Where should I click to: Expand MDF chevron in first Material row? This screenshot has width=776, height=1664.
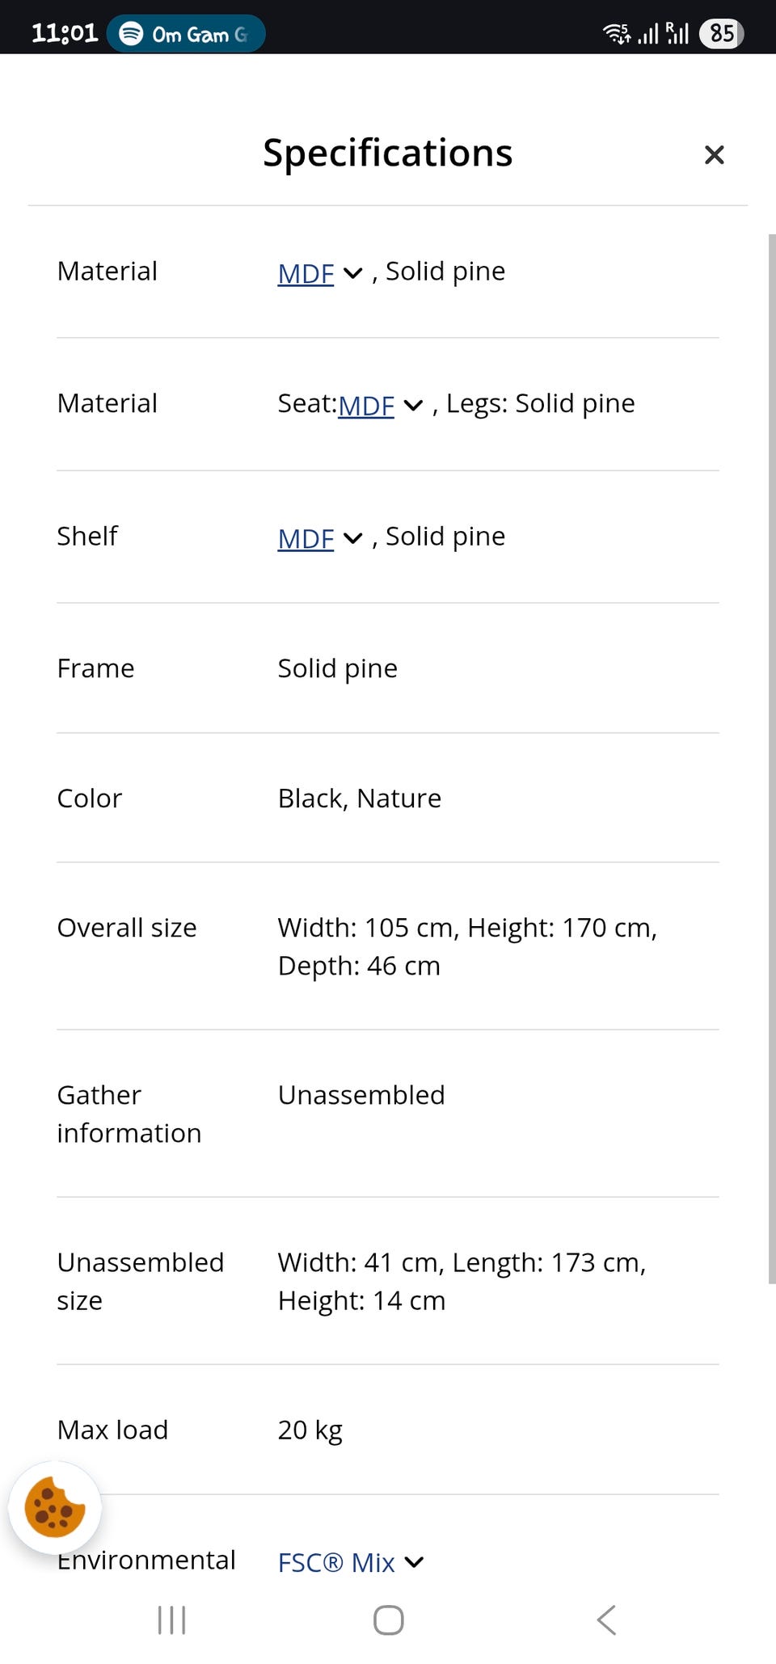tap(353, 273)
